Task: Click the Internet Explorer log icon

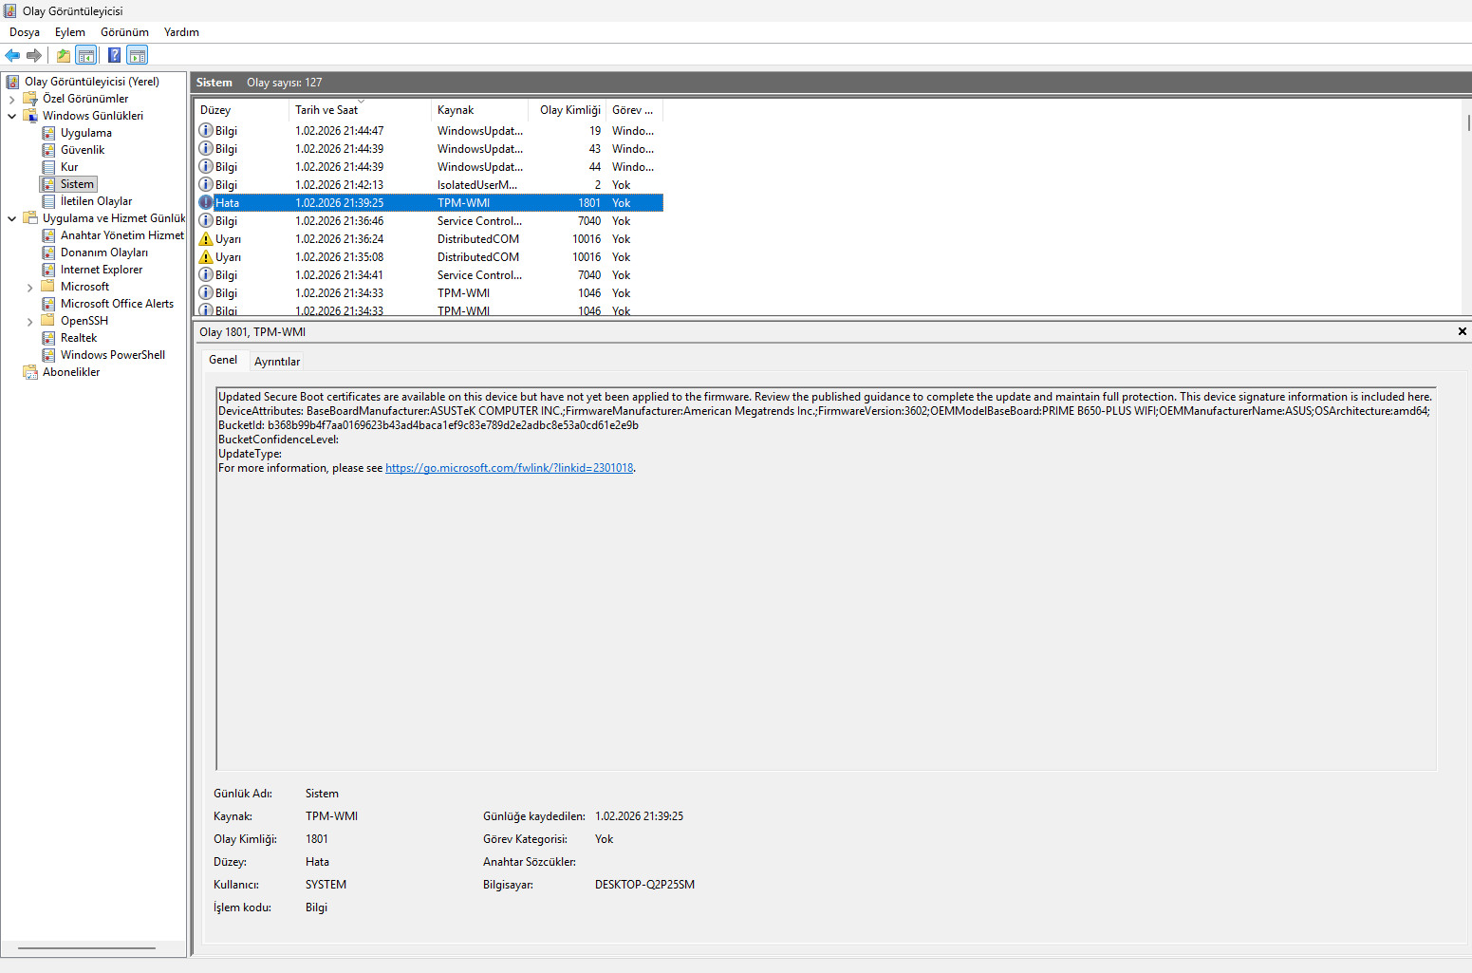Action: tap(48, 270)
